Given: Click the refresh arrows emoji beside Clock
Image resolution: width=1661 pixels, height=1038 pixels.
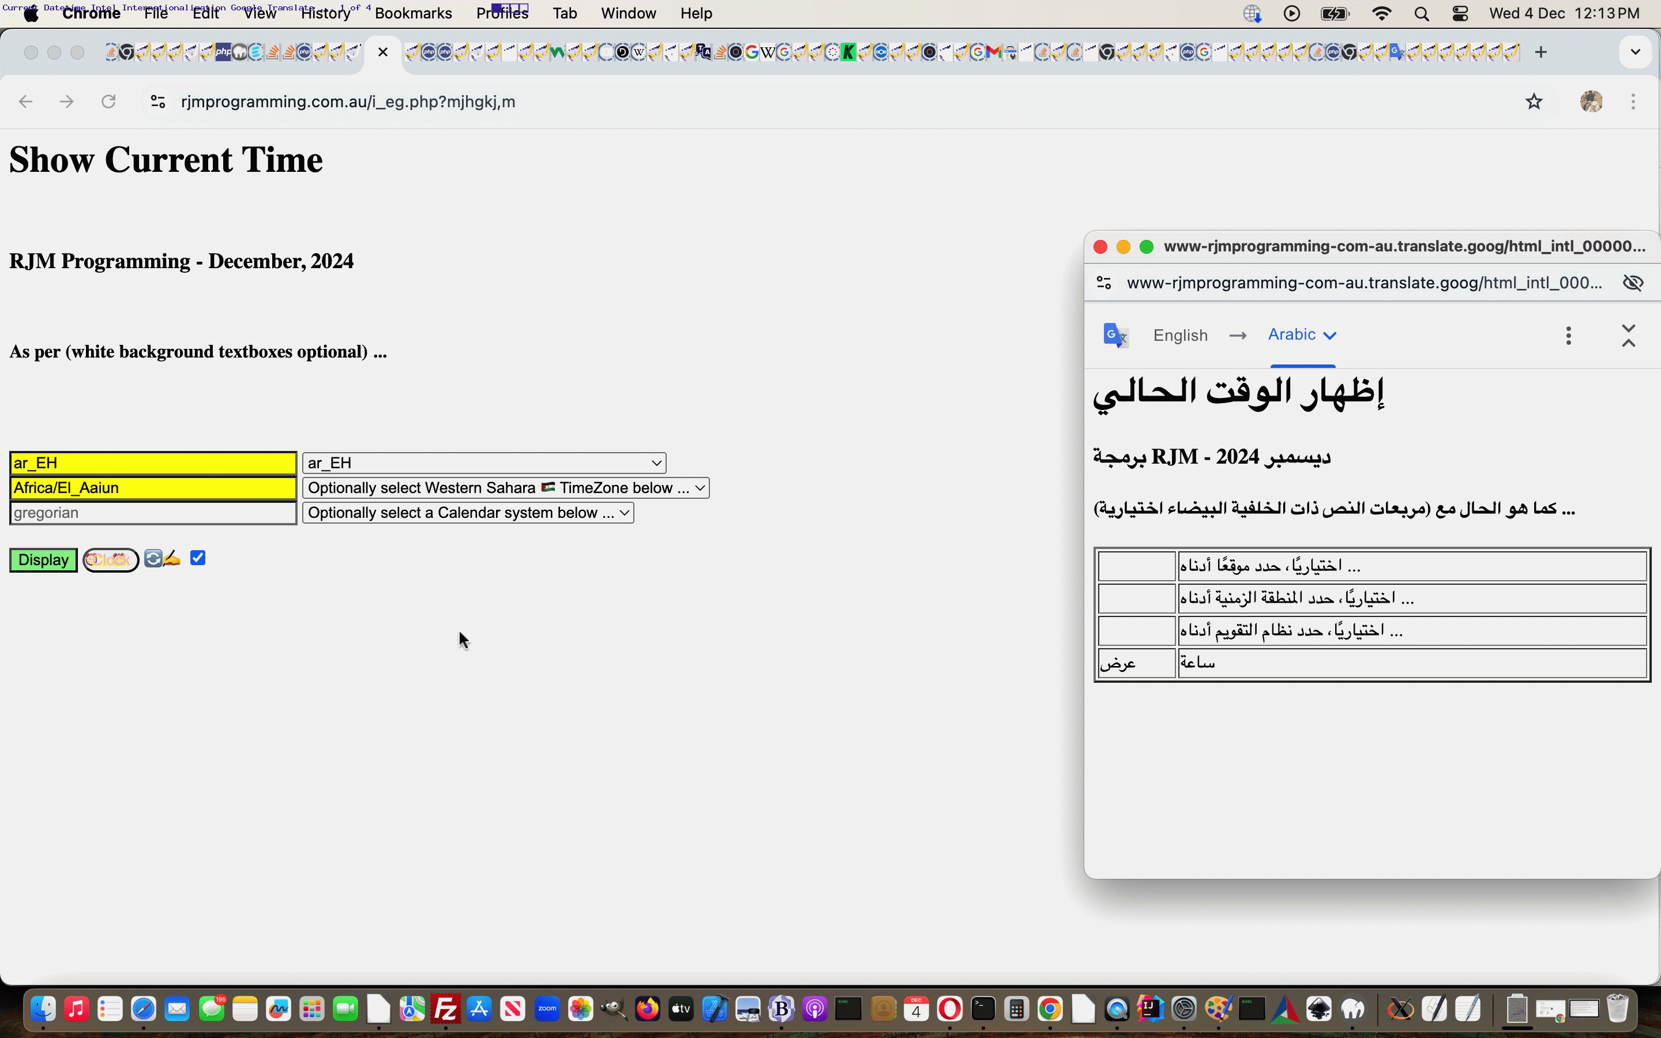Looking at the screenshot, I should coord(152,558).
